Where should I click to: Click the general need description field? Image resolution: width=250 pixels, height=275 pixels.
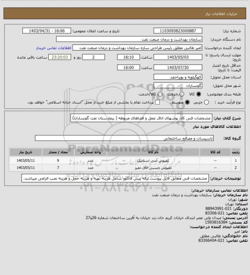141,118
